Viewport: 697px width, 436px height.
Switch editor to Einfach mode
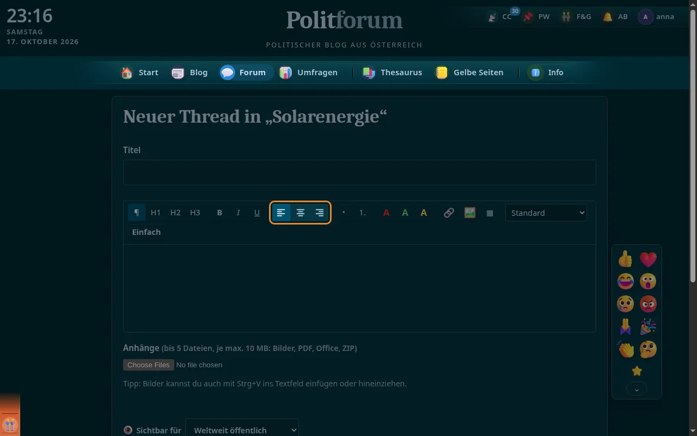point(146,232)
